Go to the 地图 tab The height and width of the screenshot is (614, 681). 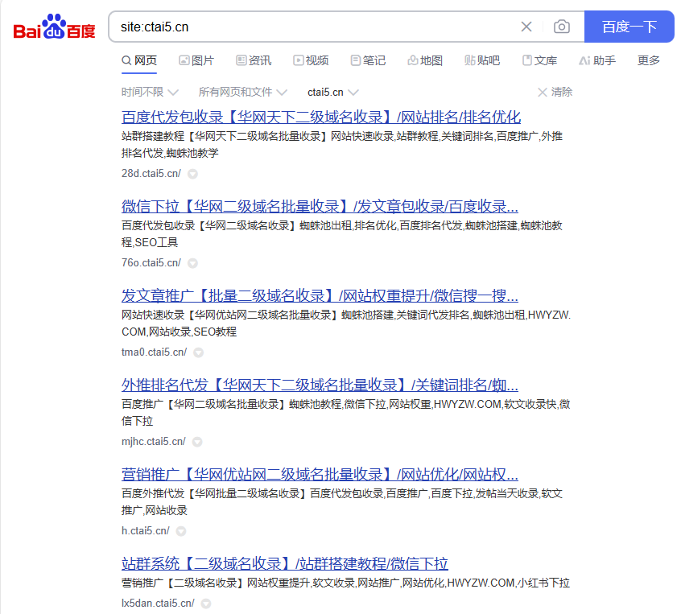[x=425, y=60]
